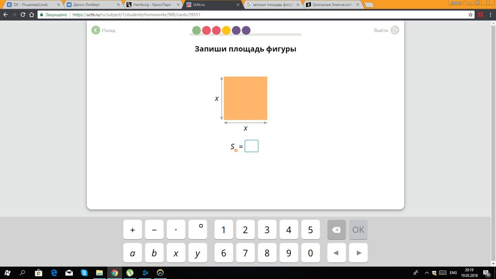Select the yellow progress dot
Image resolution: width=496 pixels, height=279 pixels.
tap(226, 30)
